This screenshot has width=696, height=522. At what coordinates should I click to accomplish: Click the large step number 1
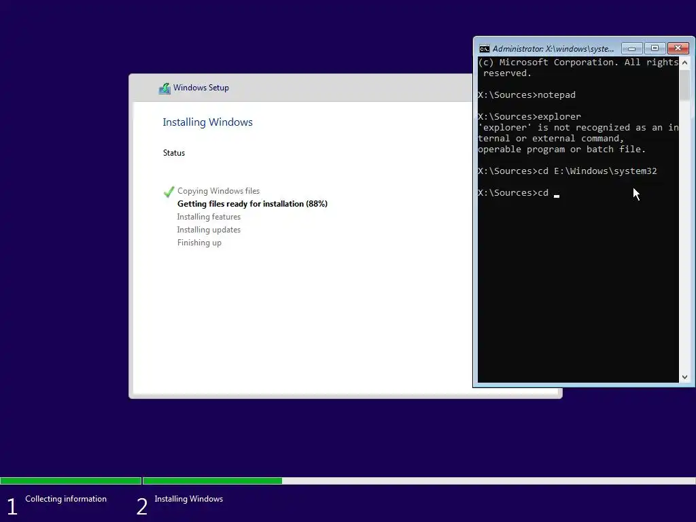pos(12,507)
